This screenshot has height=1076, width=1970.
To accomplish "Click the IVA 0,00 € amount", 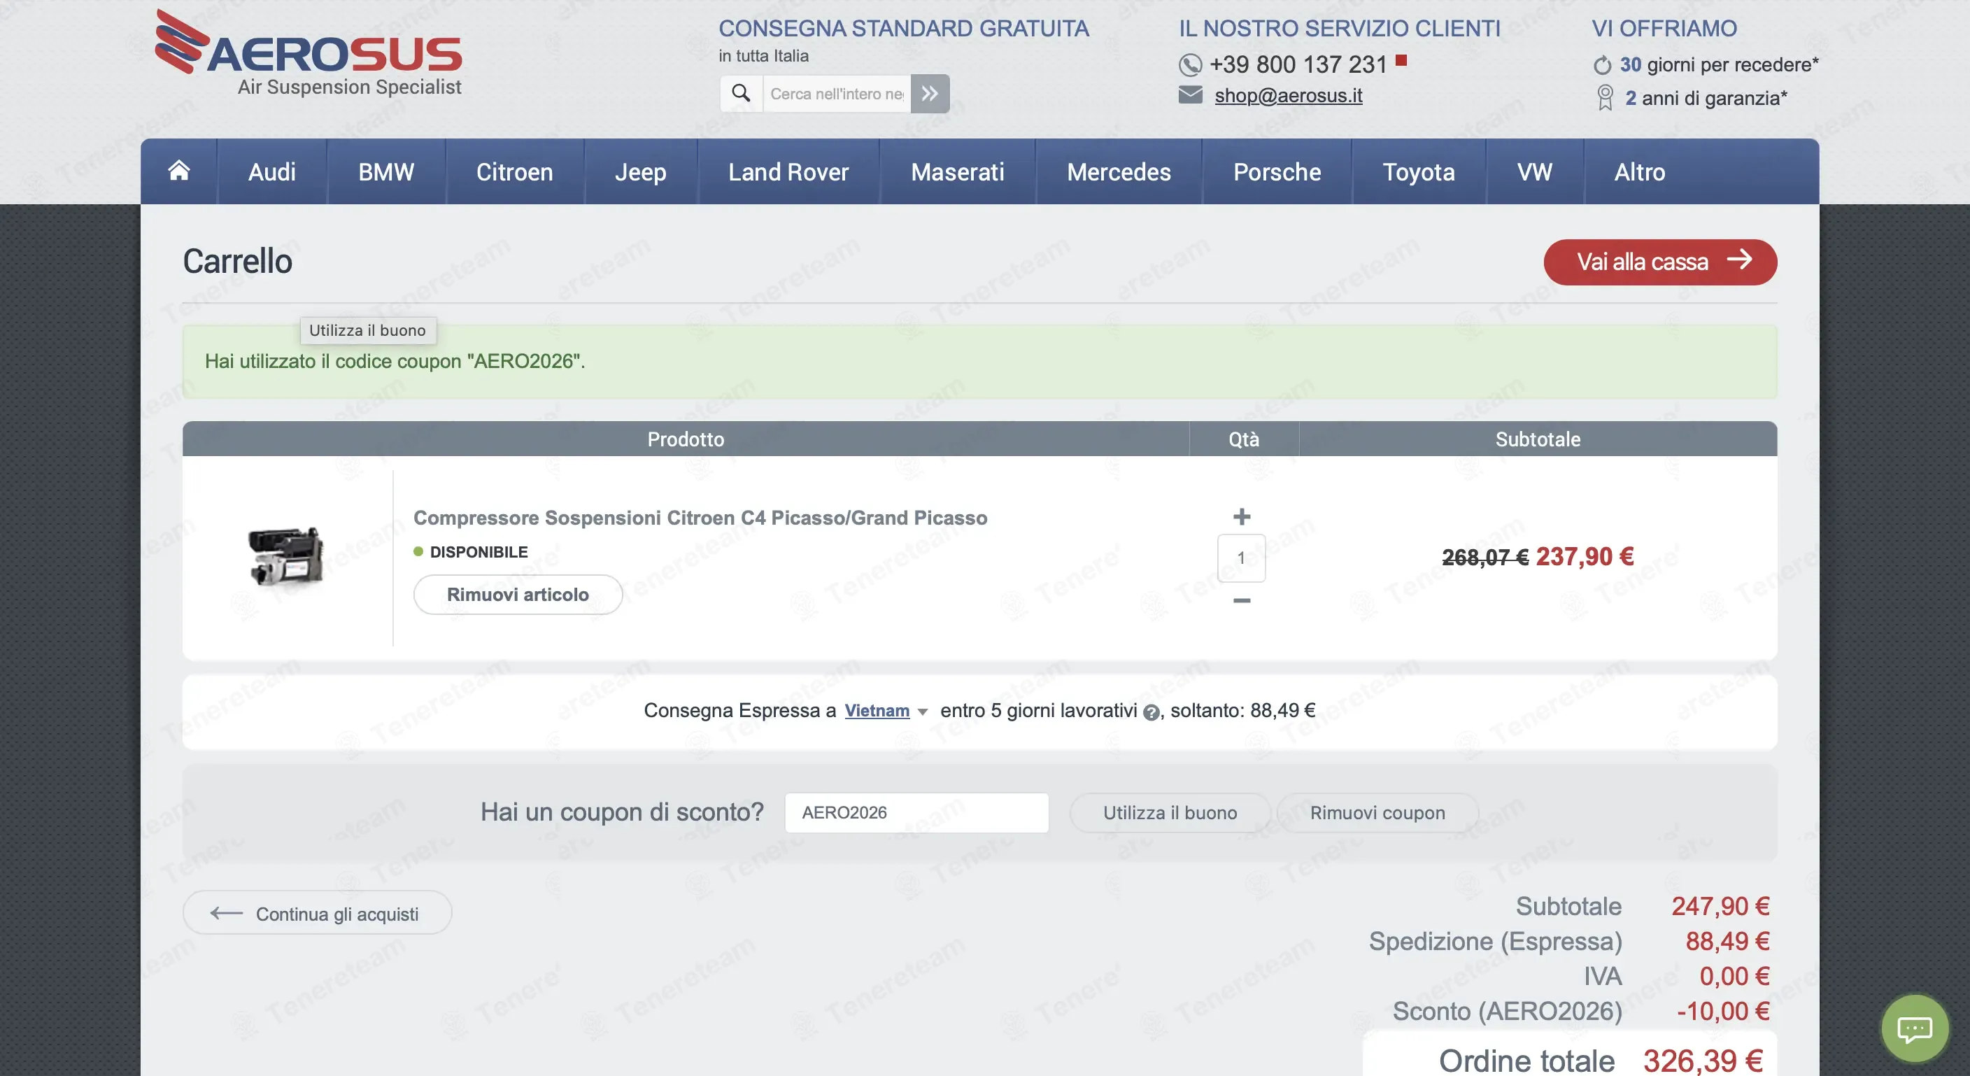I will [x=1734, y=977].
